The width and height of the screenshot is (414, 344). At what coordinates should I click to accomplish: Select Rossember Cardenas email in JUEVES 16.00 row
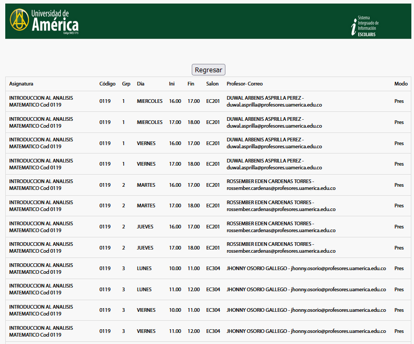(x=281, y=231)
